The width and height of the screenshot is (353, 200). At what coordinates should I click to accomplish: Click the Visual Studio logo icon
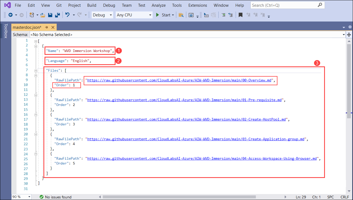point(7,5)
